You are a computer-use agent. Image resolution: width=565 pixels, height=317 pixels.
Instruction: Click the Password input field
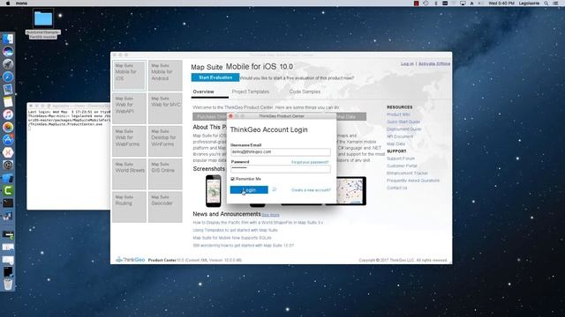coord(281,168)
